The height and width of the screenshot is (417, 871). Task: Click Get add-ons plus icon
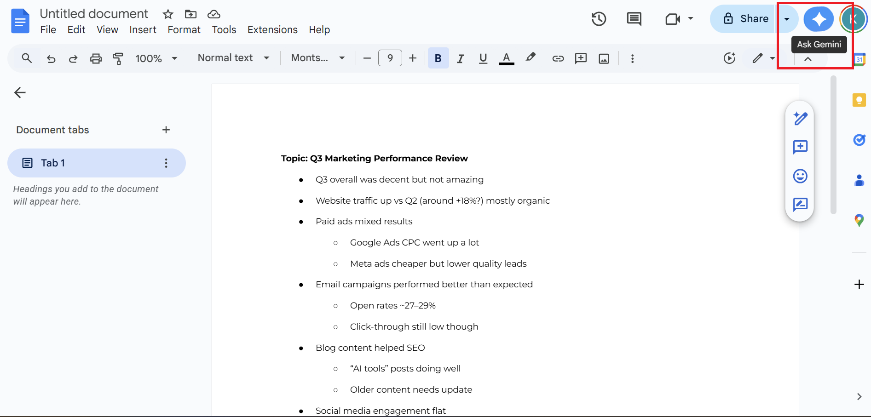859,285
